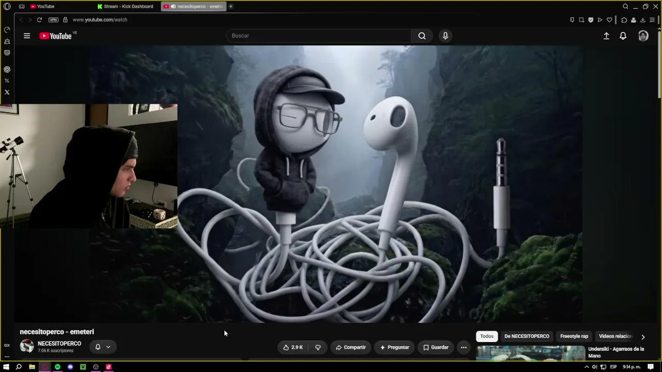Image resolution: width=662 pixels, height=372 pixels.
Task: Go back to the previous page
Action: [21, 20]
